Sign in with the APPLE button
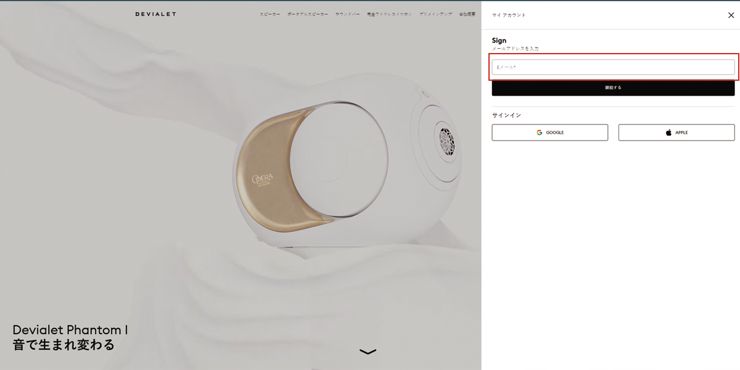The width and height of the screenshot is (740, 370). click(676, 133)
